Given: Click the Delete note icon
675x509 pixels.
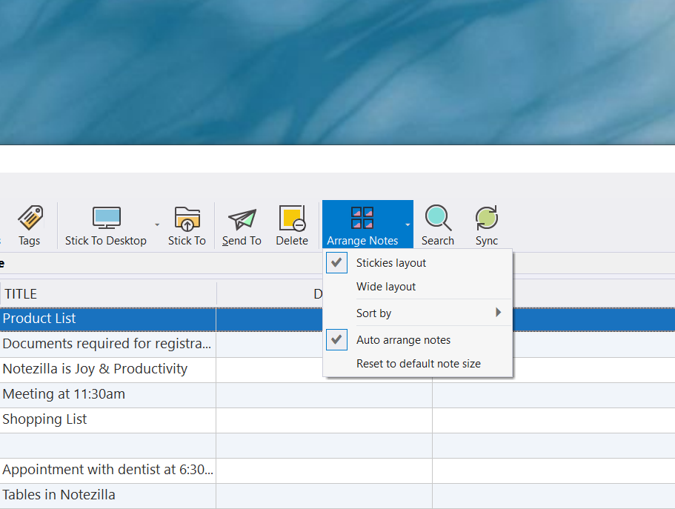Looking at the screenshot, I should [291, 217].
